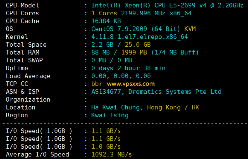The image size is (248, 159).
Task: Click the Uptime label
Action: tap(17, 68)
